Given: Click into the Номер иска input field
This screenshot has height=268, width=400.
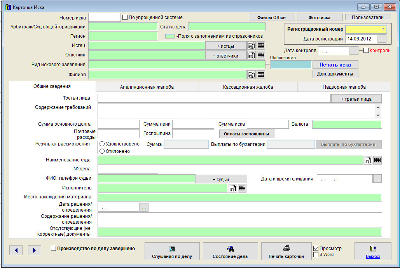Looking at the screenshot, I should click(x=105, y=18).
